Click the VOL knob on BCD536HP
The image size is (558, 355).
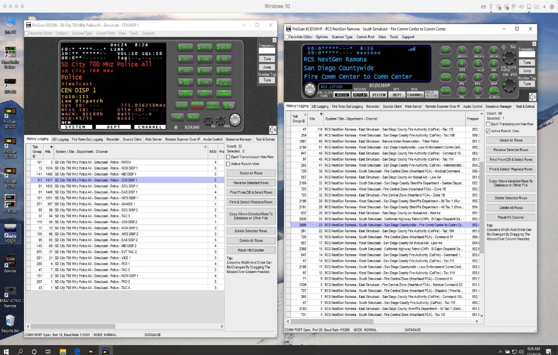(509, 85)
